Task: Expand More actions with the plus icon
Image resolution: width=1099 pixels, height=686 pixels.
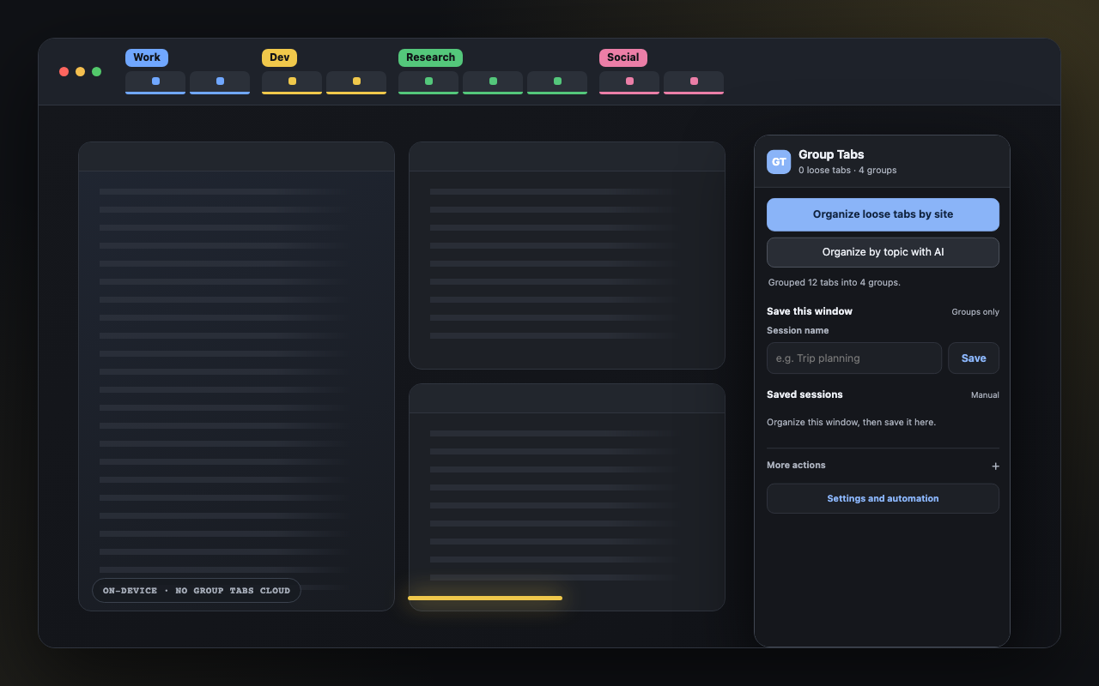Action: [x=996, y=466]
